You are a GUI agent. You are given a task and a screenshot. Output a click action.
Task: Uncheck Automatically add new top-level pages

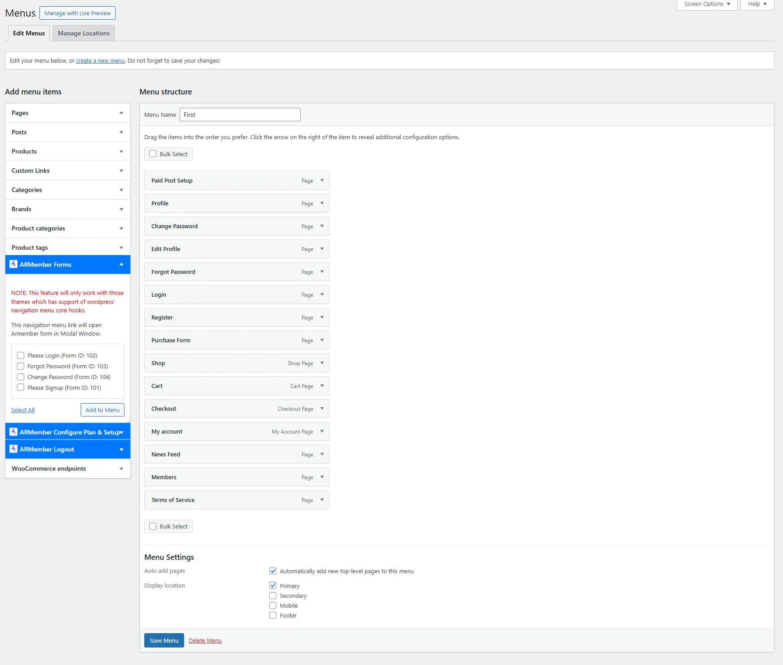pos(272,571)
